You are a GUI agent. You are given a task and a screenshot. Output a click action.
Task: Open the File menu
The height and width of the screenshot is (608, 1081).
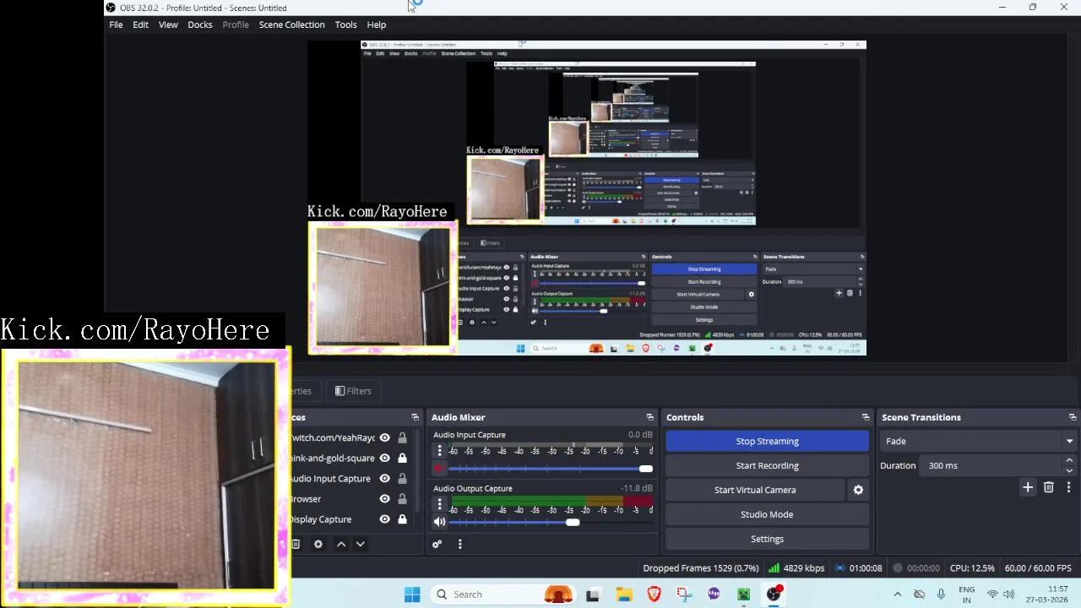[x=116, y=24]
